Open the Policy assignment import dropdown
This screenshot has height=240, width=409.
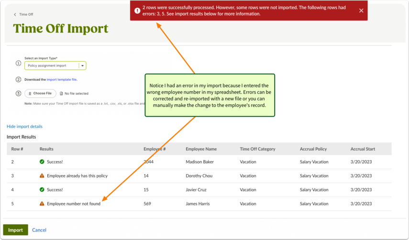point(55,65)
